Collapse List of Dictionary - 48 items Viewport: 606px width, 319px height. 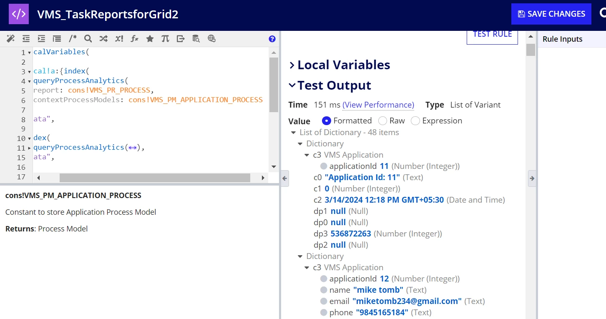(293, 133)
